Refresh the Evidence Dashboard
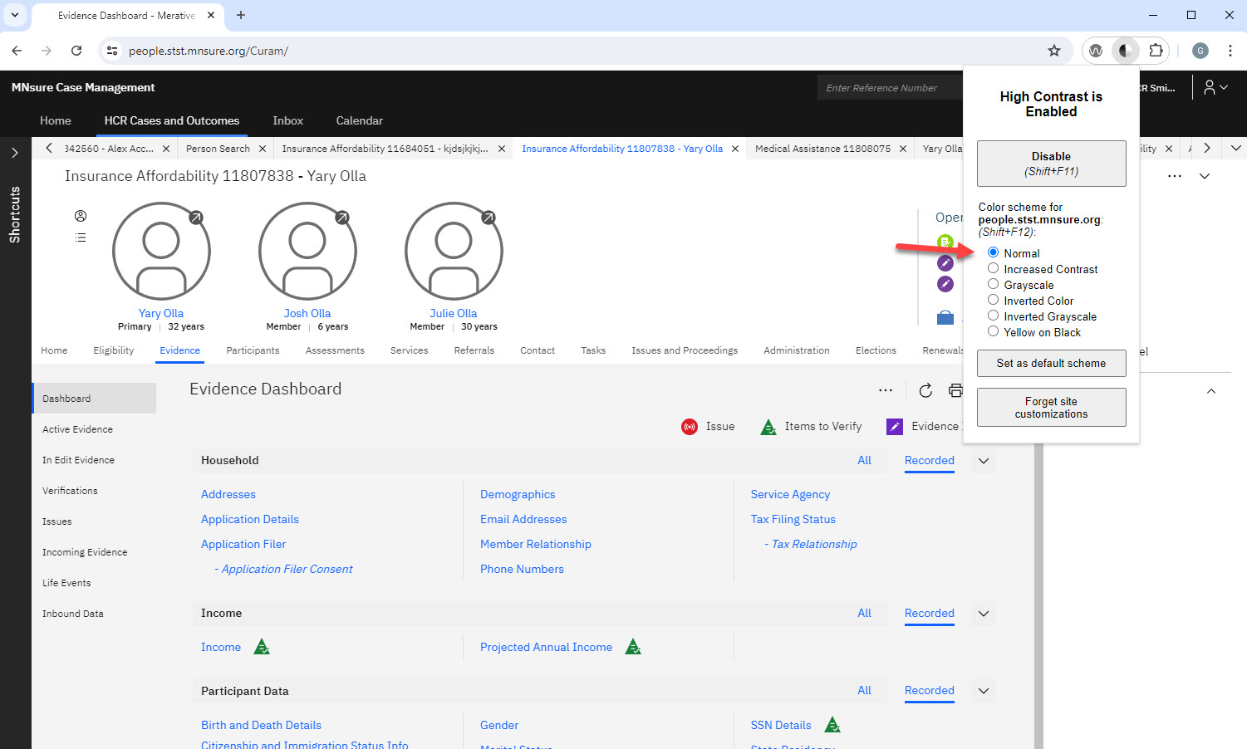Screen dimensions: 1247x749 pos(925,390)
